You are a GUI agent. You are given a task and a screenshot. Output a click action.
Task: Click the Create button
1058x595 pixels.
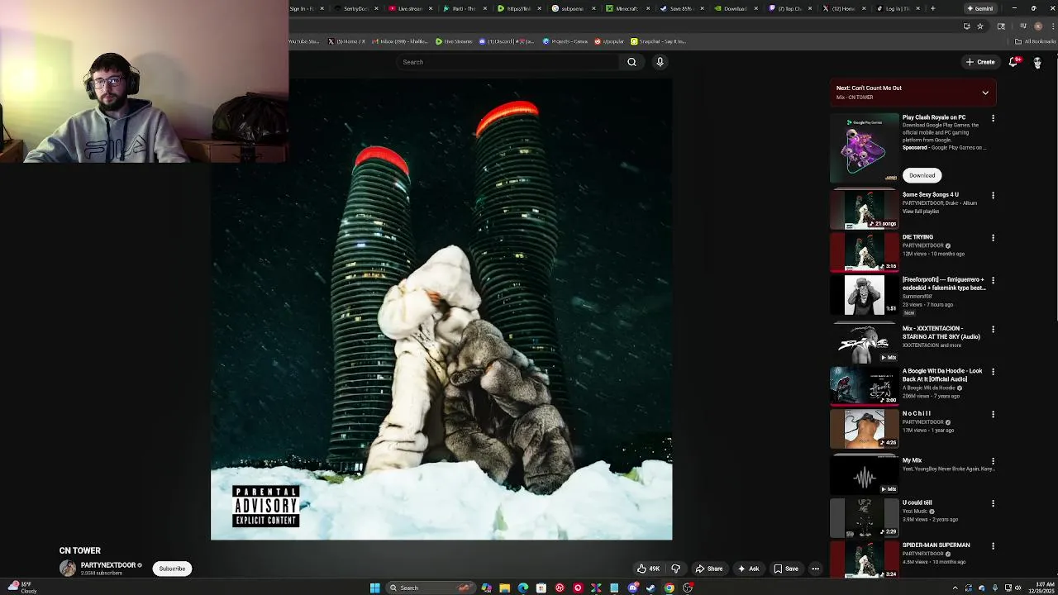coord(980,62)
